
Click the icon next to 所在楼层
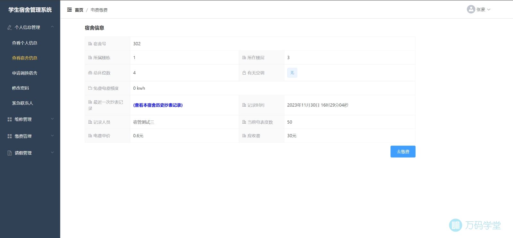(244, 58)
